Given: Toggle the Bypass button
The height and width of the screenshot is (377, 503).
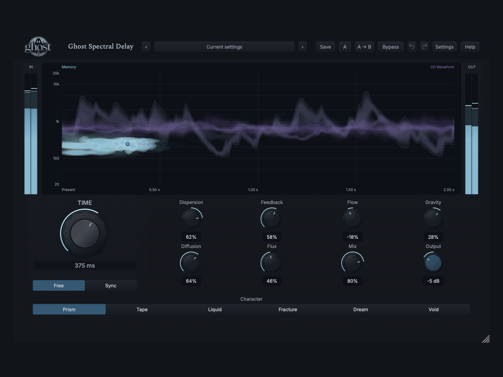Looking at the screenshot, I should (391, 47).
